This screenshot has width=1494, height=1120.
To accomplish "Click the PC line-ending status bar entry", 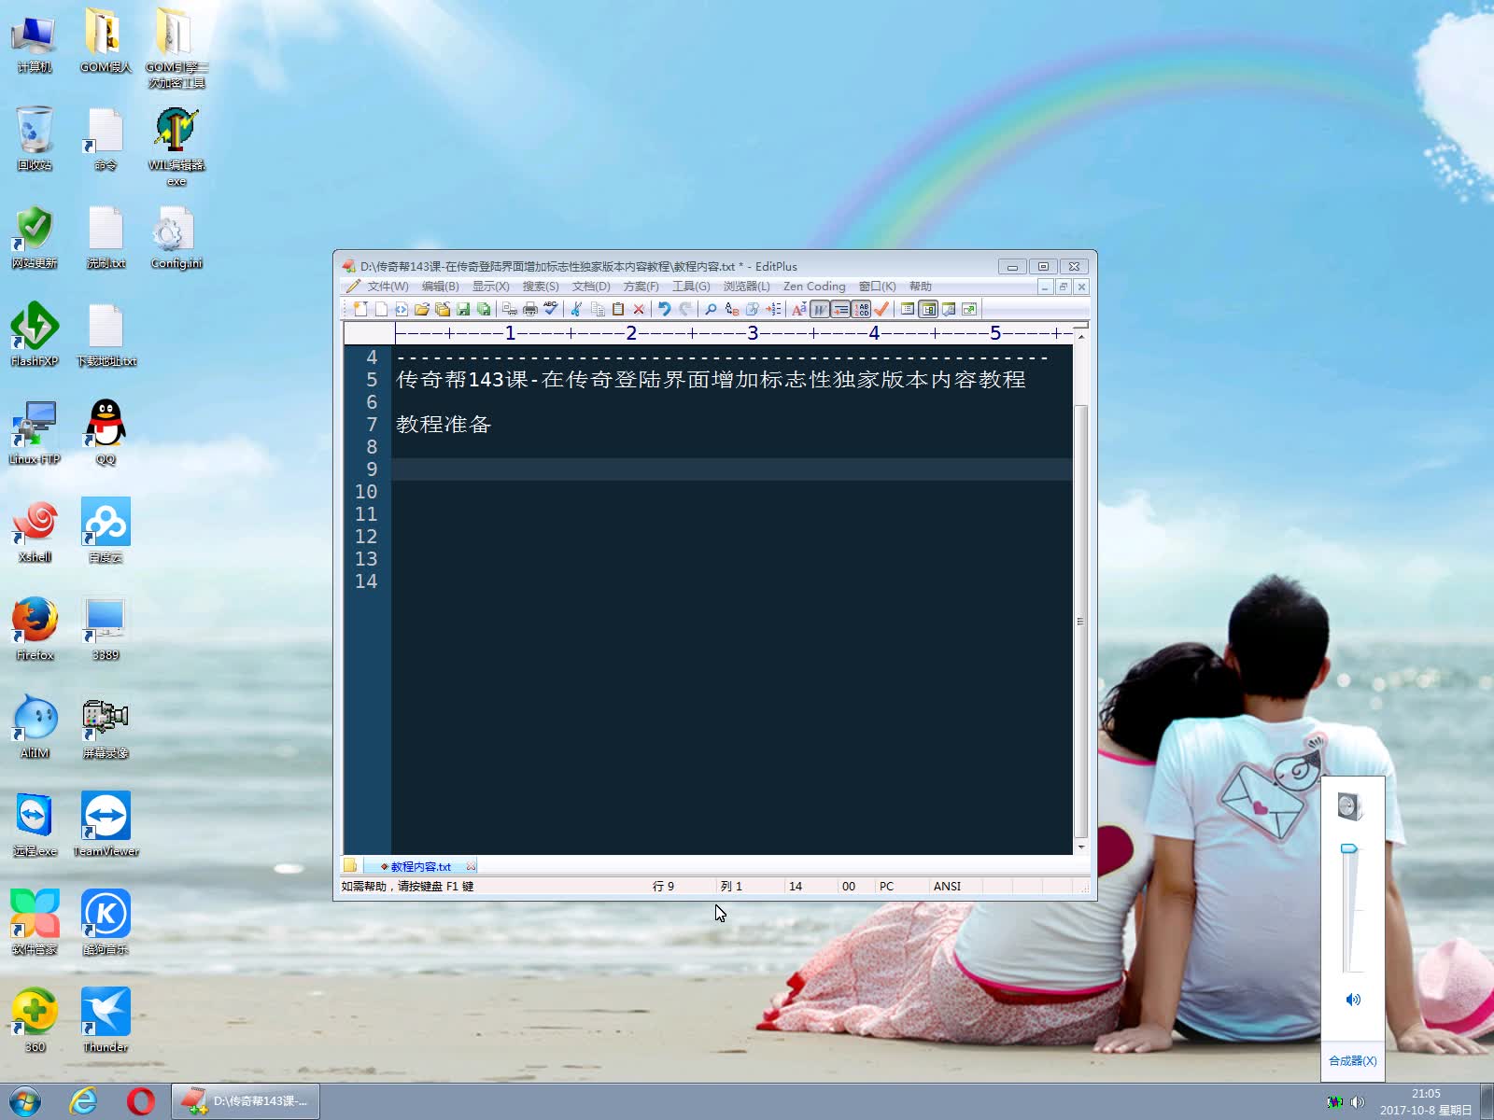I will click(886, 887).
